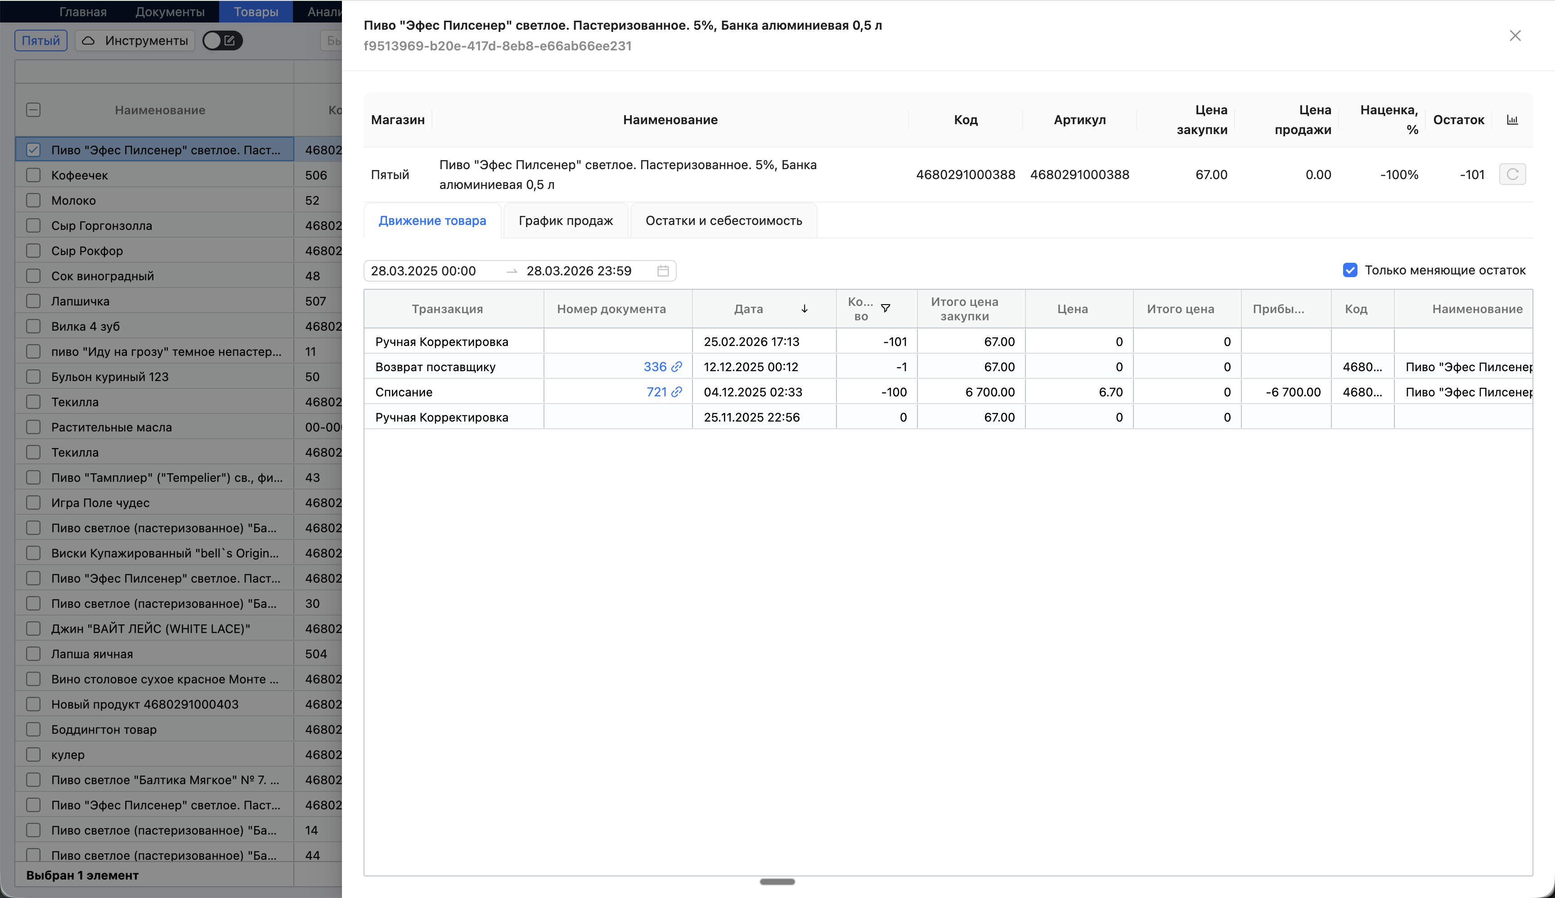Refresh the stock balance for Пятый store
1555x898 pixels.
tap(1512, 175)
